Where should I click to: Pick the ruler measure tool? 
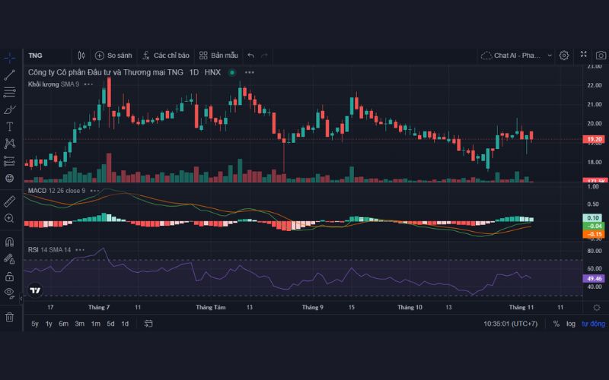[x=9, y=201]
